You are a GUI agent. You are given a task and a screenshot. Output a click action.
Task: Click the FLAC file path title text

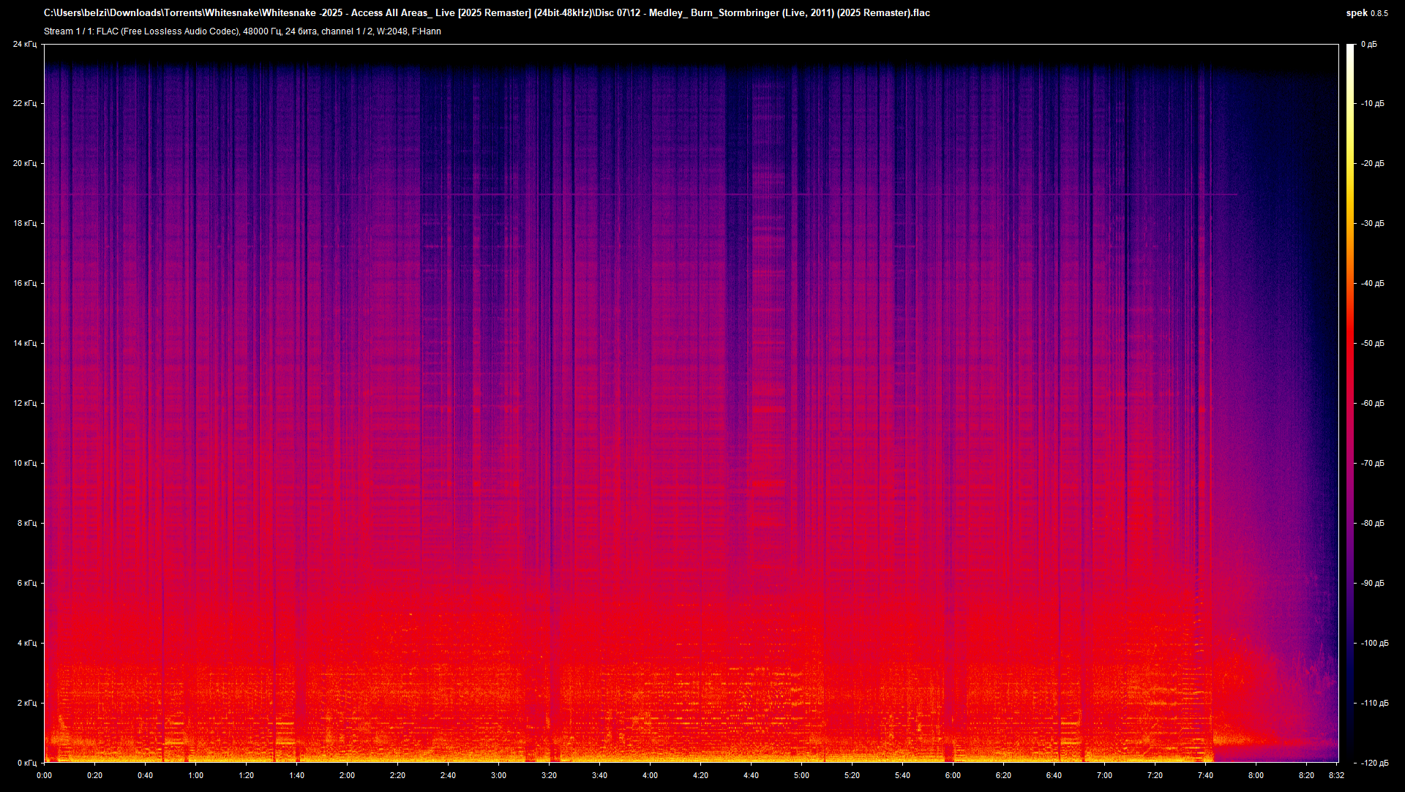[487, 12]
